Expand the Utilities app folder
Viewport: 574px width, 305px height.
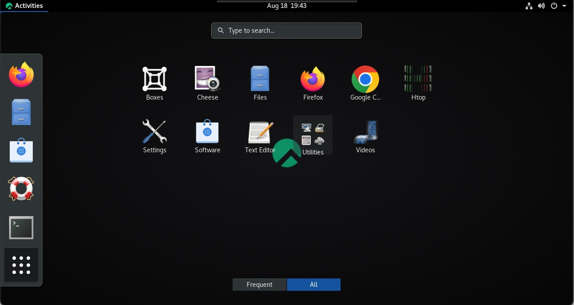coord(313,135)
